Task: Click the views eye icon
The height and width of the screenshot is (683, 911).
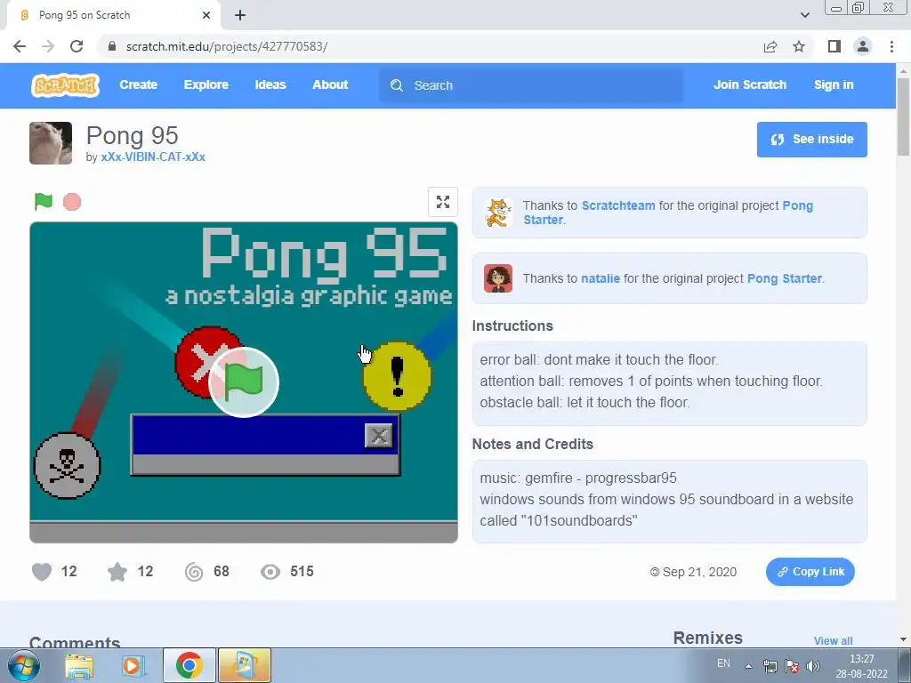Action: (x=270, y=572)
